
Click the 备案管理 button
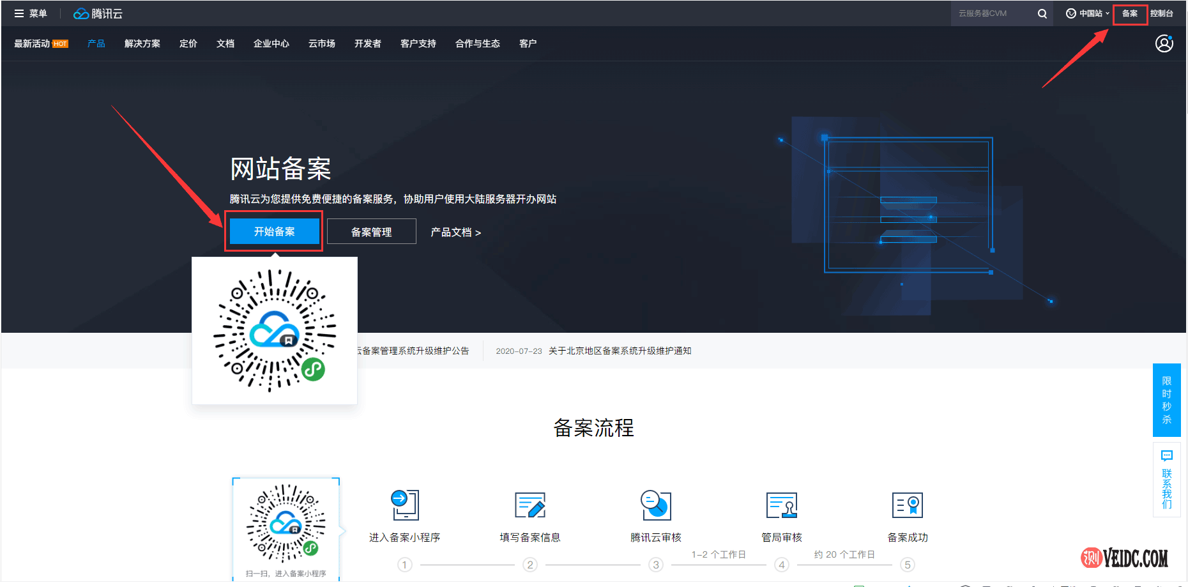(371, 231)
